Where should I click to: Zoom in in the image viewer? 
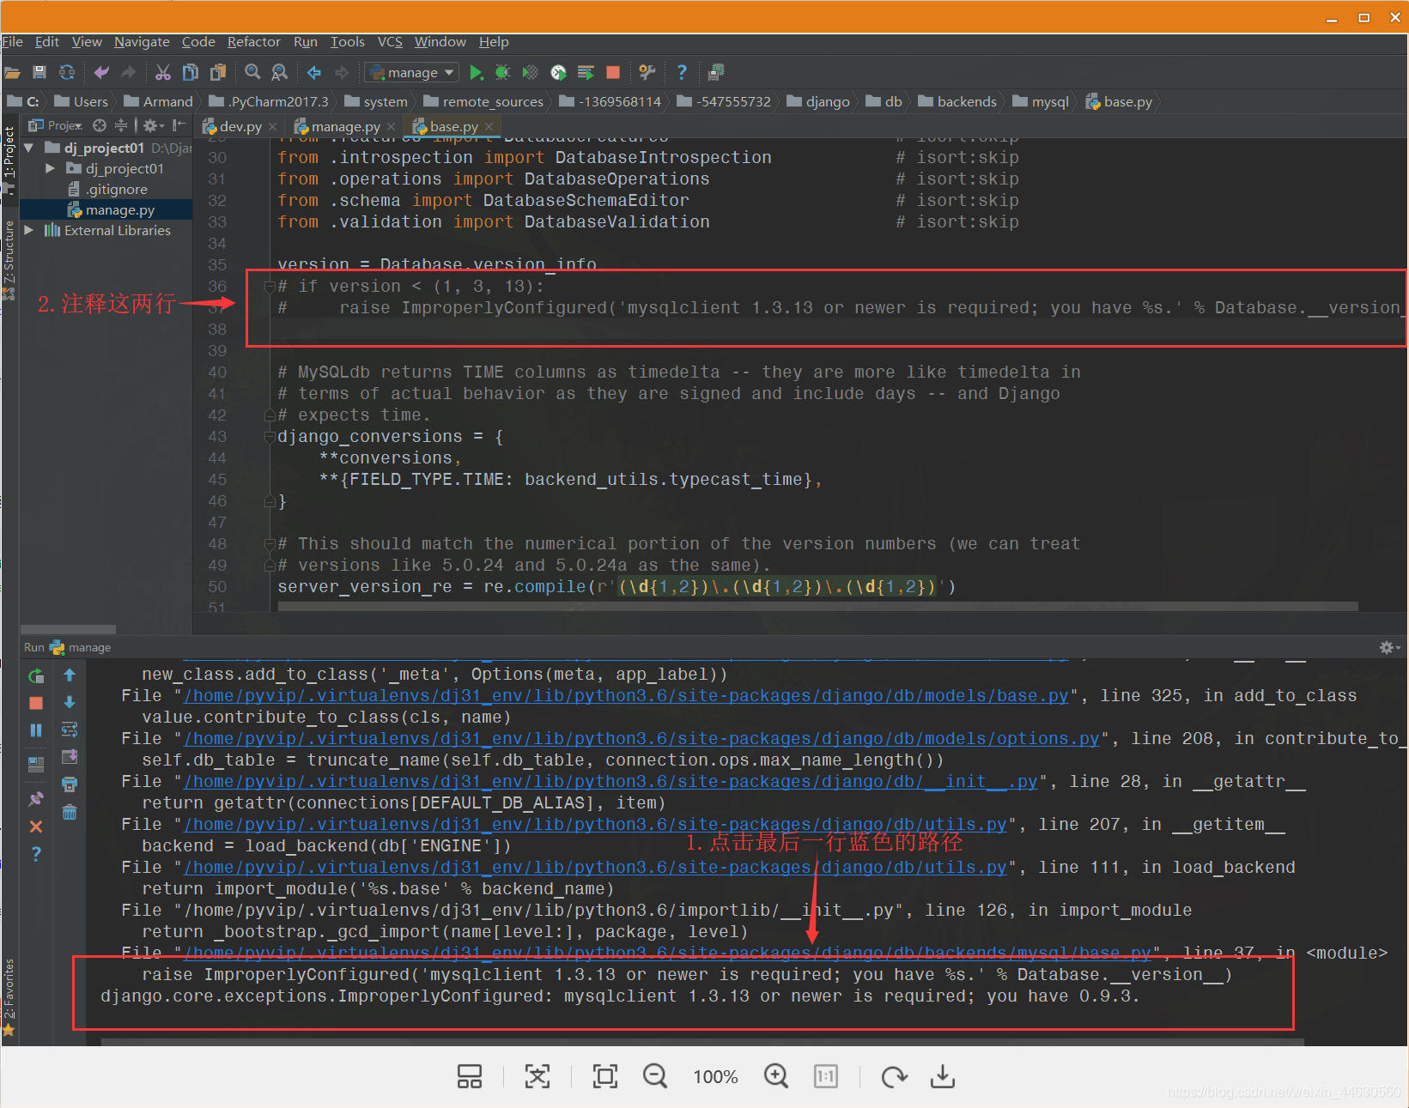(776, 1075)
